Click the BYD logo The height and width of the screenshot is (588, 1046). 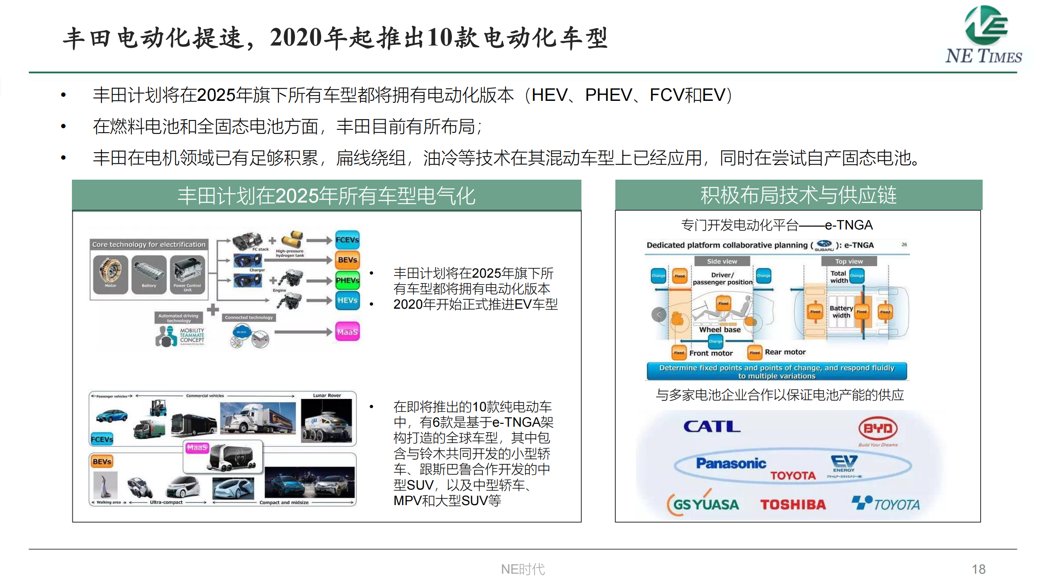pos(878,429)
